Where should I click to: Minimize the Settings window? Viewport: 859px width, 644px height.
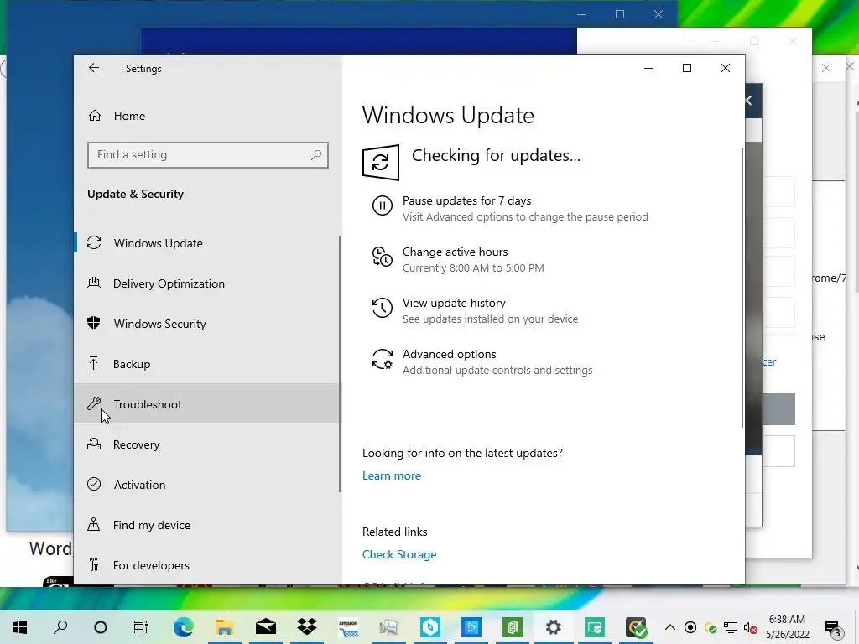648,68
